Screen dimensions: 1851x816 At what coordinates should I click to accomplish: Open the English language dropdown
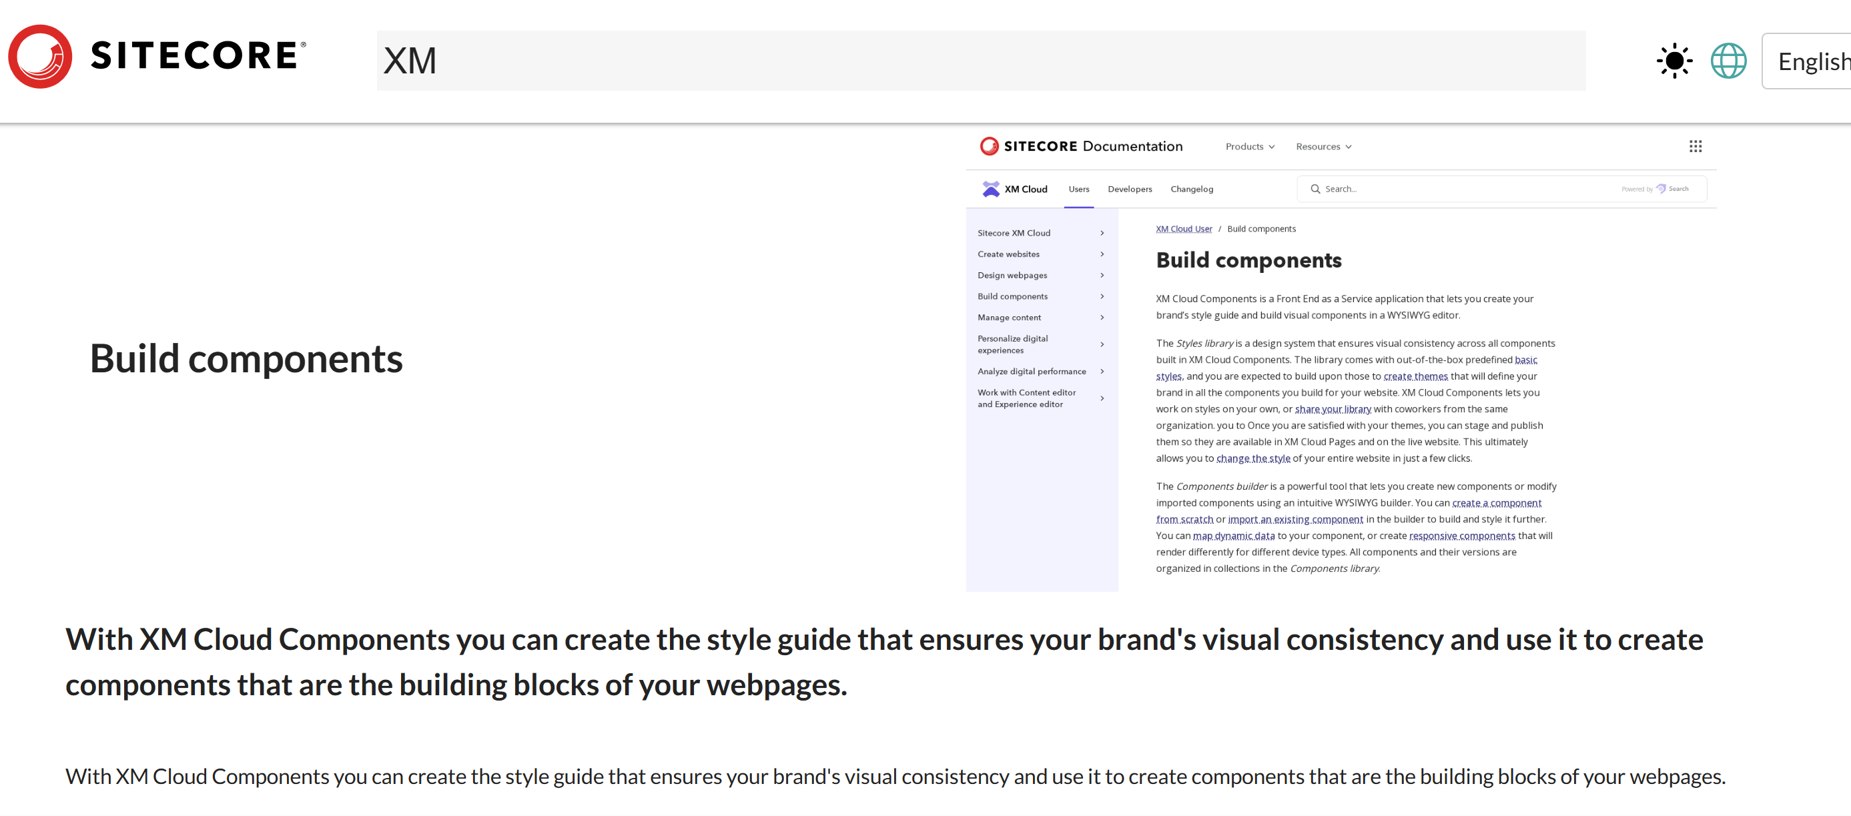click(x=1806, y=61)
